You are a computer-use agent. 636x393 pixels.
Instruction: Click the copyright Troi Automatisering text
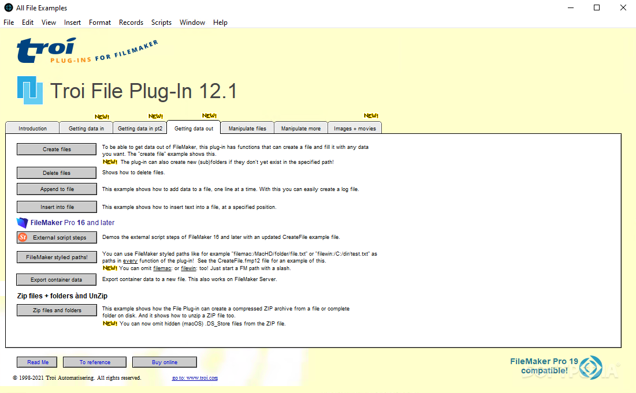[x=77, y=377]
